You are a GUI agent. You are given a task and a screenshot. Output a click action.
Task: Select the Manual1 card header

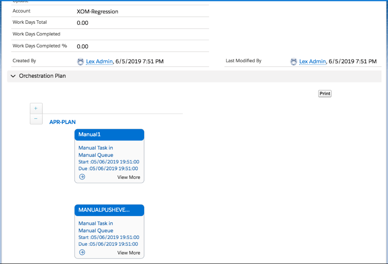[x=109, y=135]
